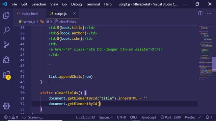The height and width of the screenshot is (121, 216).
Task: Open the Explorer view in activity bar
Action: point(6,15)
